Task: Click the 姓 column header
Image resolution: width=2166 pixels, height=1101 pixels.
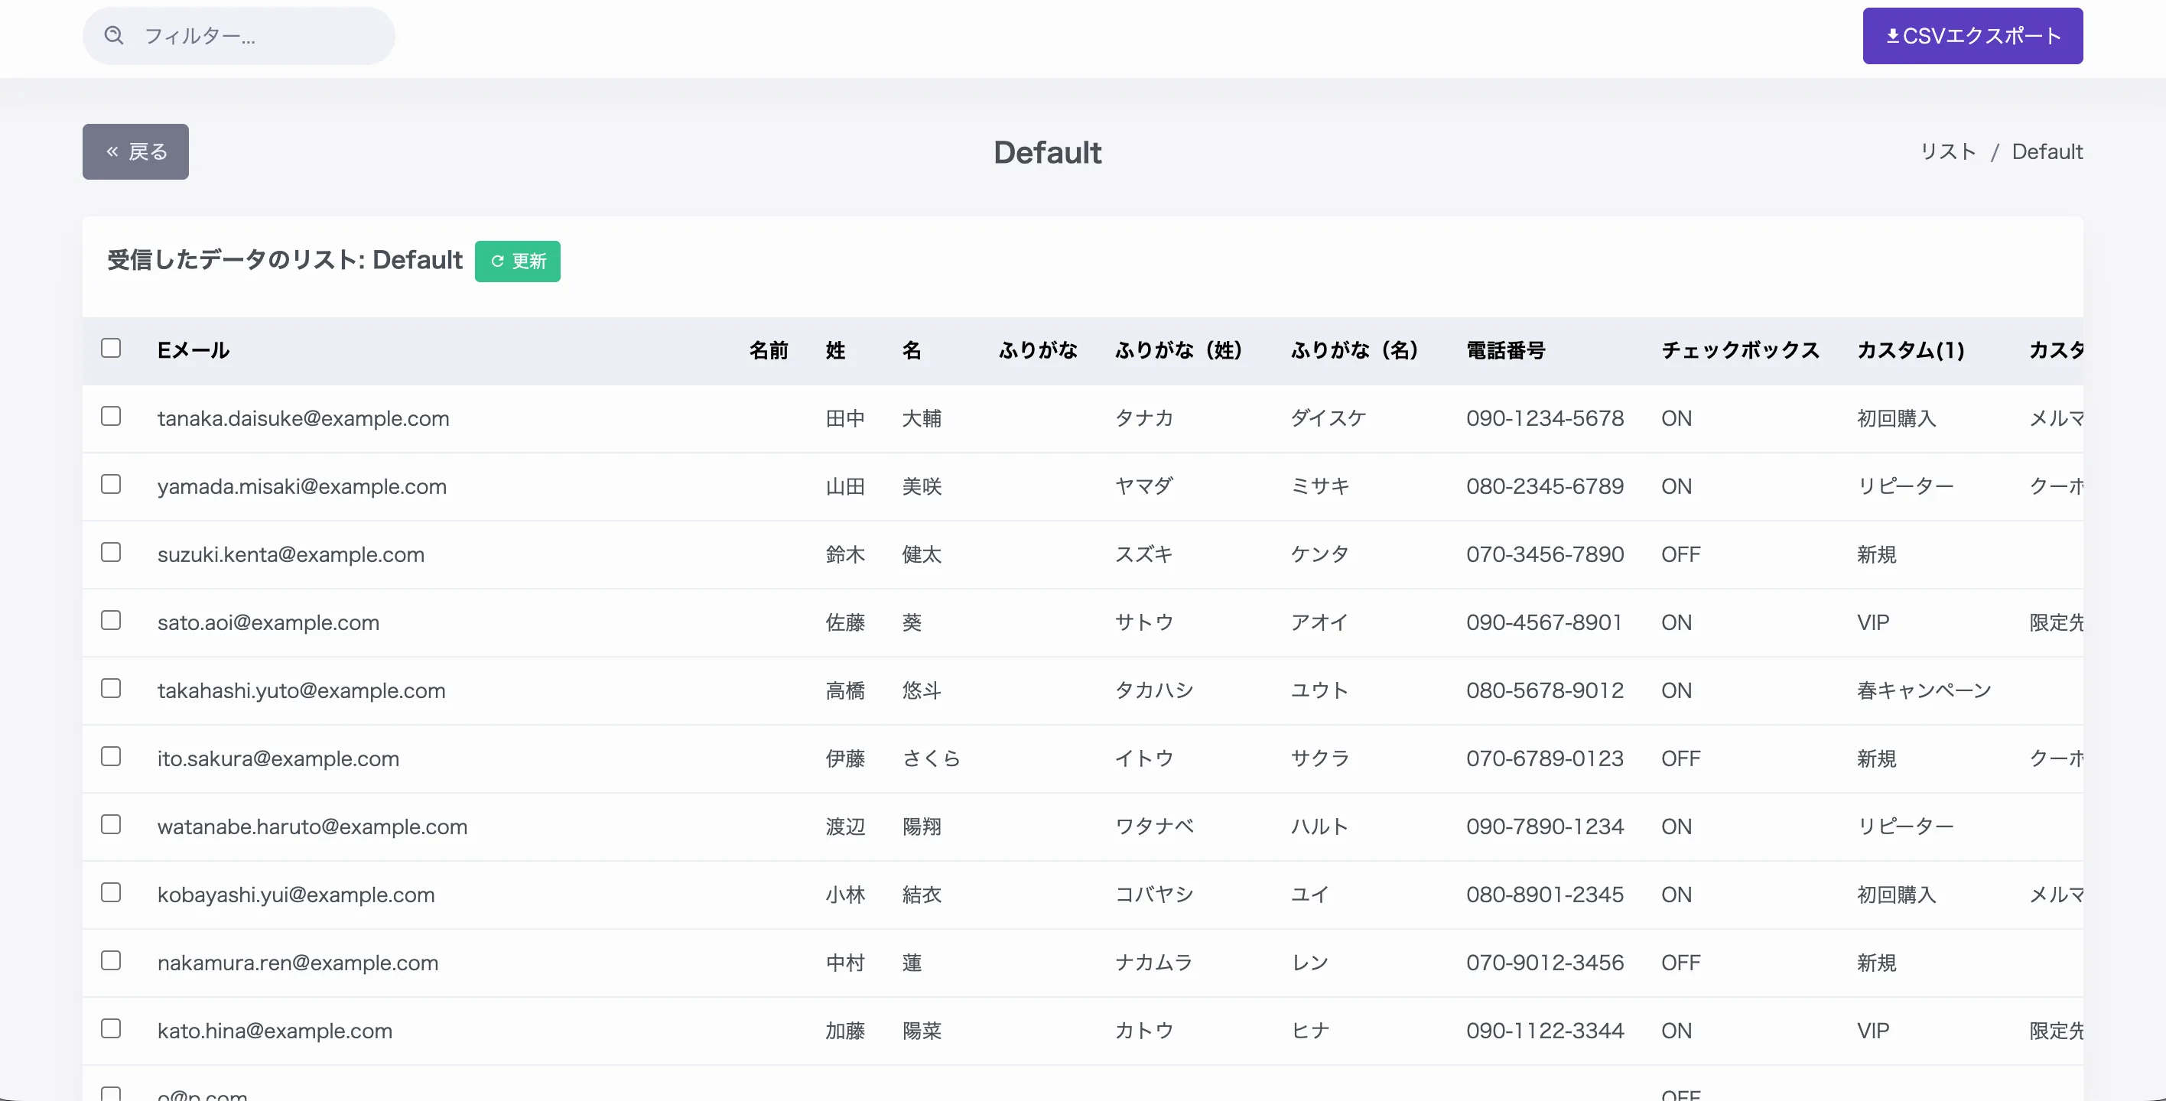Action: tap(835, 350)
